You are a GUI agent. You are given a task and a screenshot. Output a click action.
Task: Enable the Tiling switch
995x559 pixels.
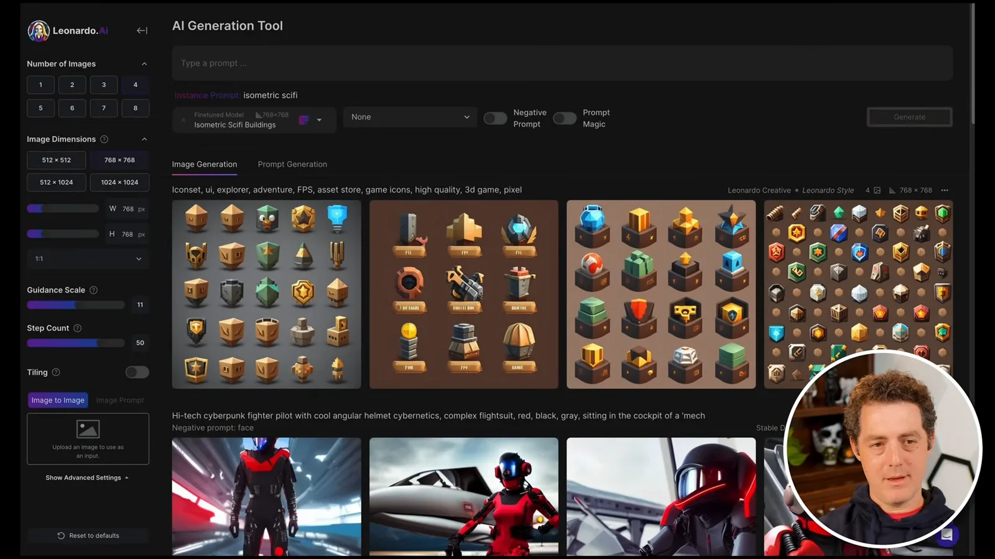point(137,372)
